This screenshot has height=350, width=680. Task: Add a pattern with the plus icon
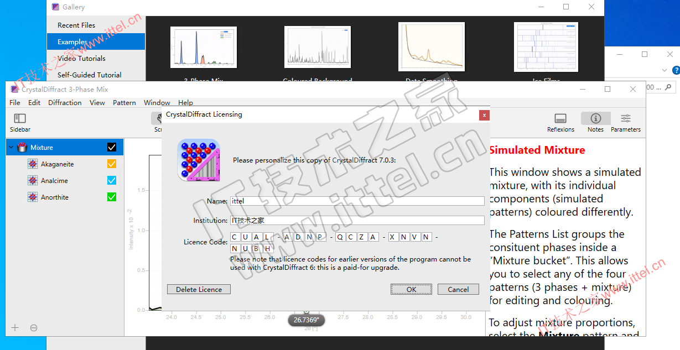[x=15, y=328]
